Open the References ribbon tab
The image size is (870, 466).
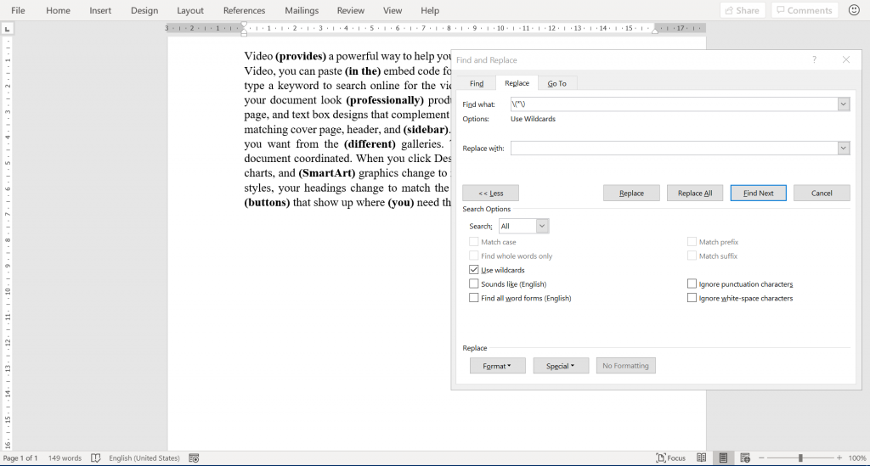[244, 10]
